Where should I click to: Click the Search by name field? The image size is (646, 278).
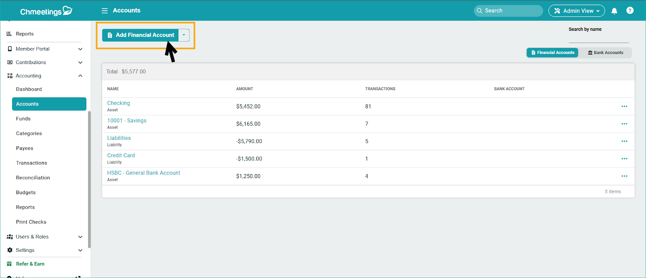click(598, 38)
